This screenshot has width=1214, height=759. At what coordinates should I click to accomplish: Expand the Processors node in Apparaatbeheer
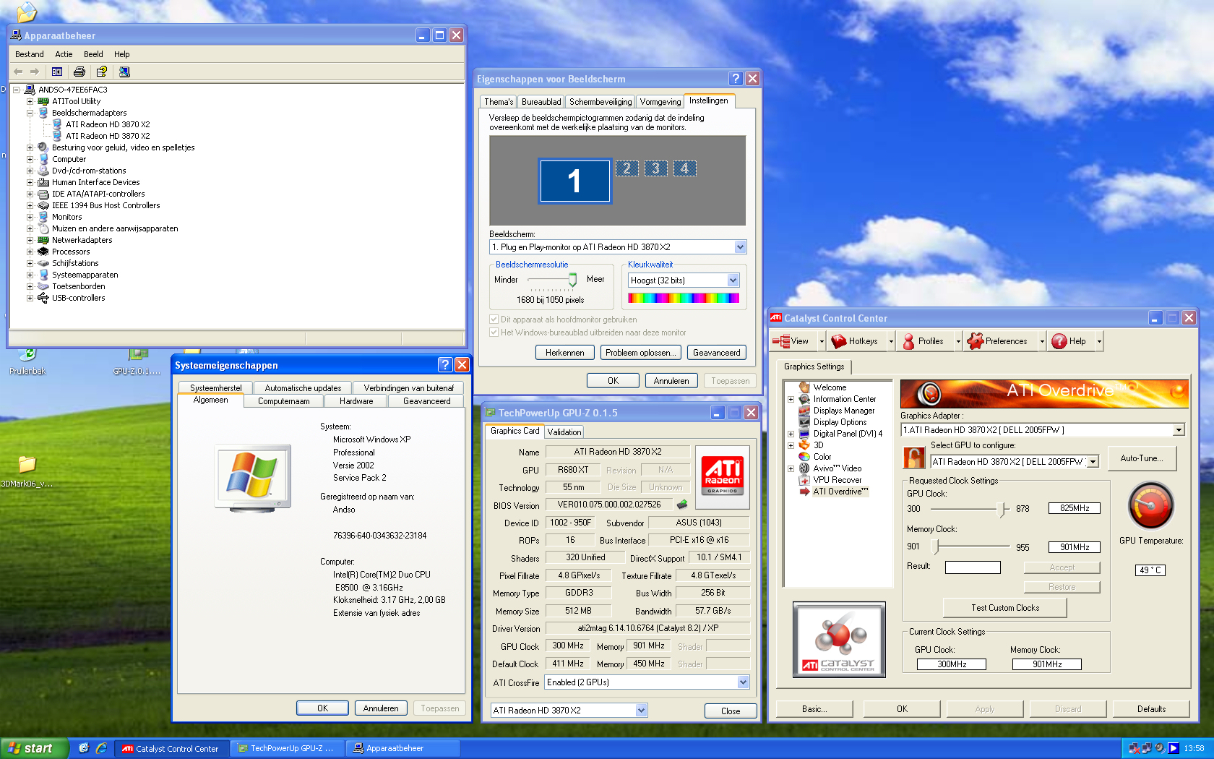click(30, 252)
